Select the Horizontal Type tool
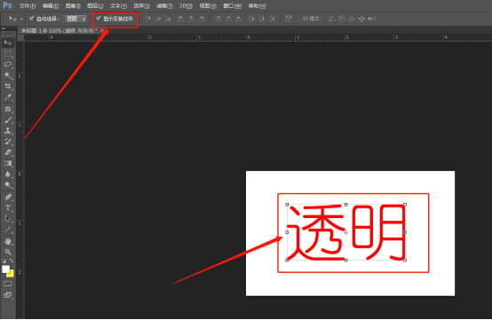The height and width of the screenshot is (320, 492). (x=8, y=207)
